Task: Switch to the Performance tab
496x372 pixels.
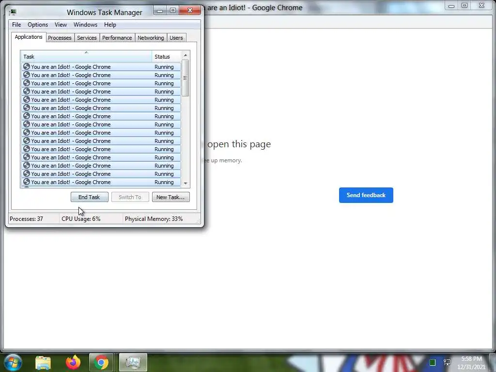Action: click(117, 38)
